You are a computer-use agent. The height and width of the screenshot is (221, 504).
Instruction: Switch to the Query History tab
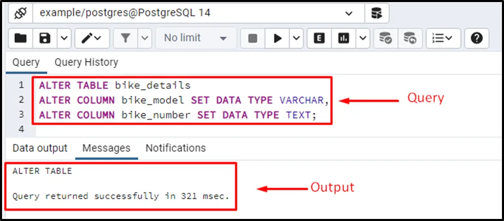pos(86,63)
